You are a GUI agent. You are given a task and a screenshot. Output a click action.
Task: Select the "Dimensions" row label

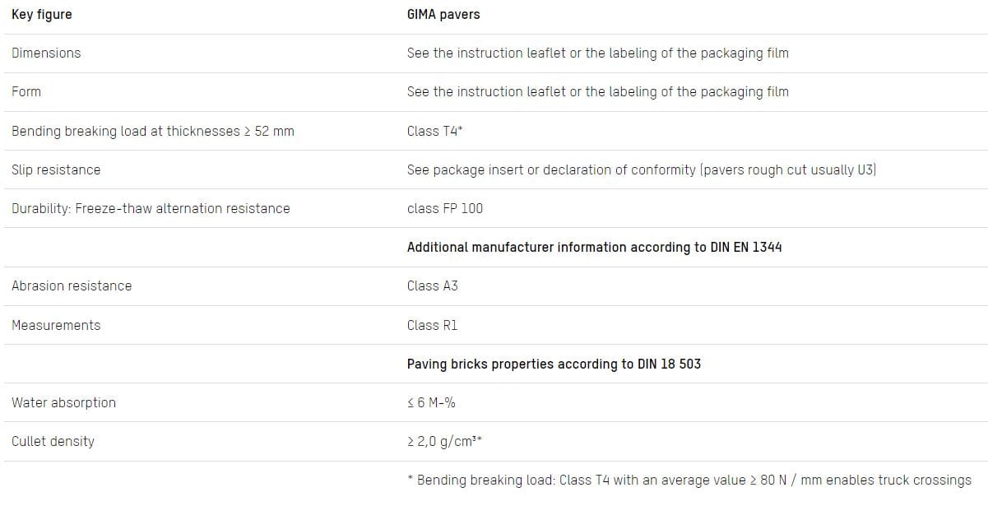(x=46, y=53)
